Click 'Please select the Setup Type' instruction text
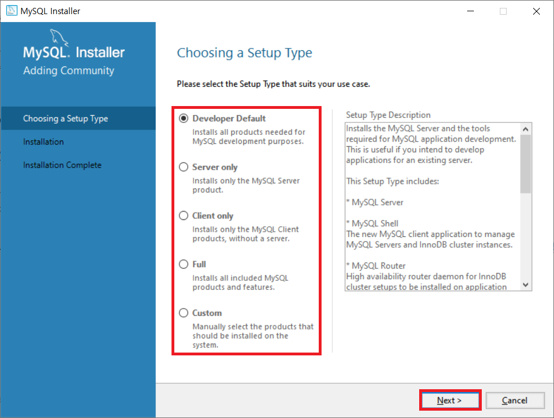554x418 pixels. (x=274, y=84)
